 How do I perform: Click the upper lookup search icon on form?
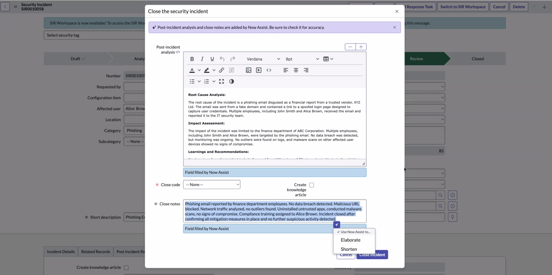pos(440,195)
